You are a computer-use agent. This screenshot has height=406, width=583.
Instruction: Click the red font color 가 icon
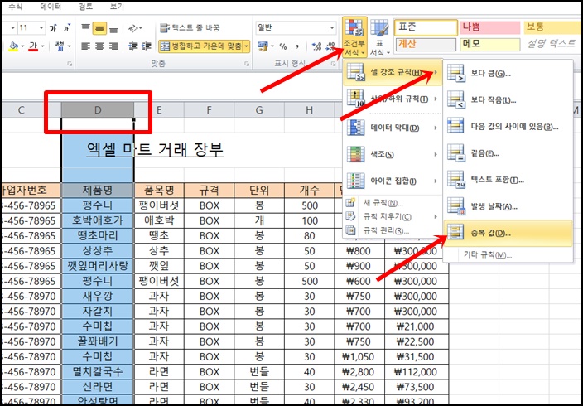(x=33, y=46)
